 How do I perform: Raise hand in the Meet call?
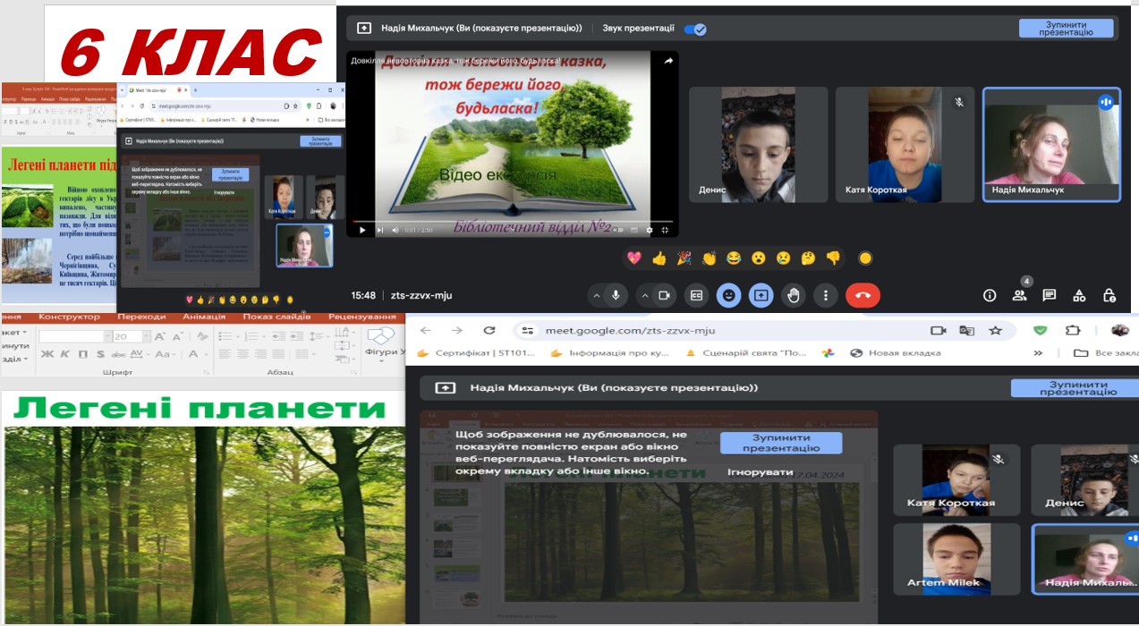click(793, 295)
